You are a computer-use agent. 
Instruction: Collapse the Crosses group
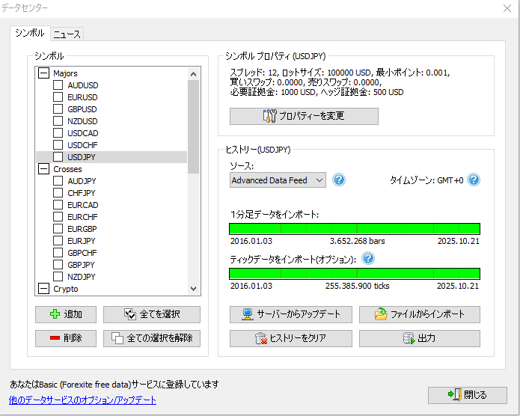pos(43,169)
